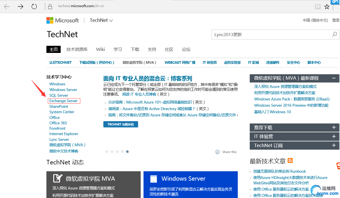
Task: Click the 安全中心 link
Action: tap(293, 62)
